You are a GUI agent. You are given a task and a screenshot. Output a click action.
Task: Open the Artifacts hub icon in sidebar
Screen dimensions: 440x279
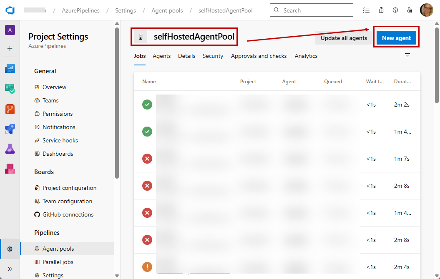(x=10, y=169)
